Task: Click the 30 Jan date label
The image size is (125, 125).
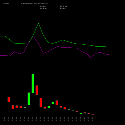Action: coord(36,119)
